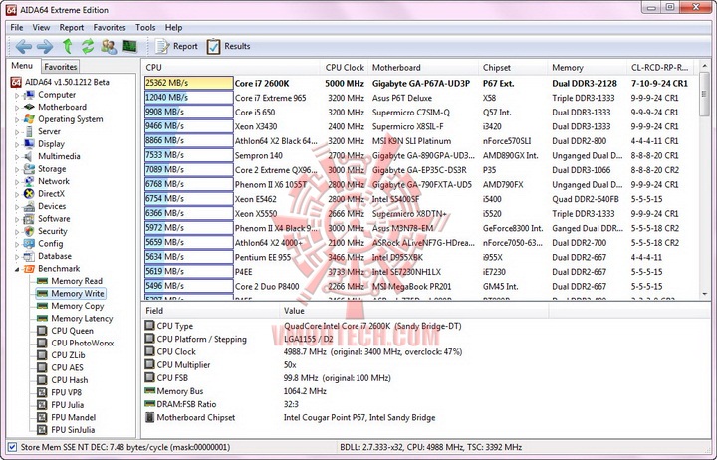The height and width of the screenshot is (460, 717).
Task: Select the Database tree icon
Action: click(x=29, y=256)
